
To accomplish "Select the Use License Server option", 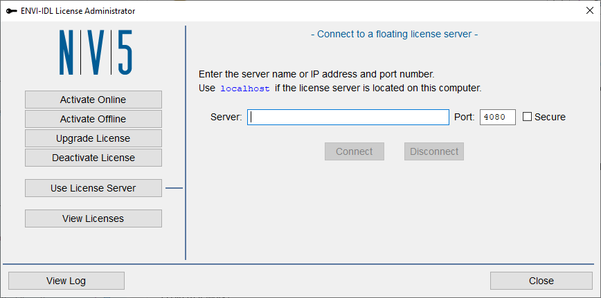I will pyautogui.click(x=93, y=188).
